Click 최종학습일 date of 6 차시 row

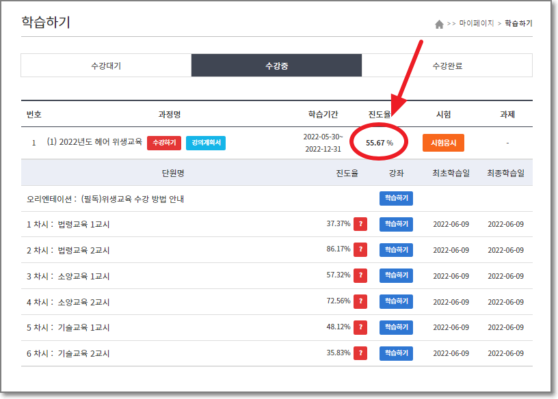click(506, 353)
